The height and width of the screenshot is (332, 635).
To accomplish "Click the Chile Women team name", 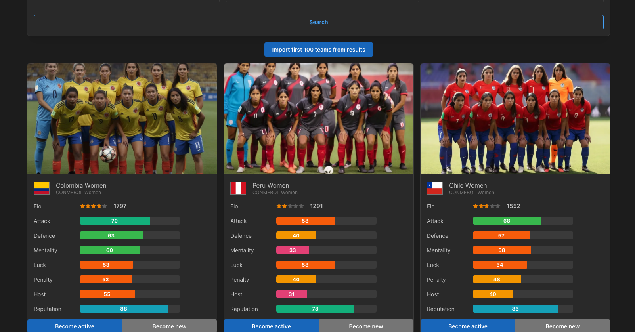I will [x=468, y=185].
